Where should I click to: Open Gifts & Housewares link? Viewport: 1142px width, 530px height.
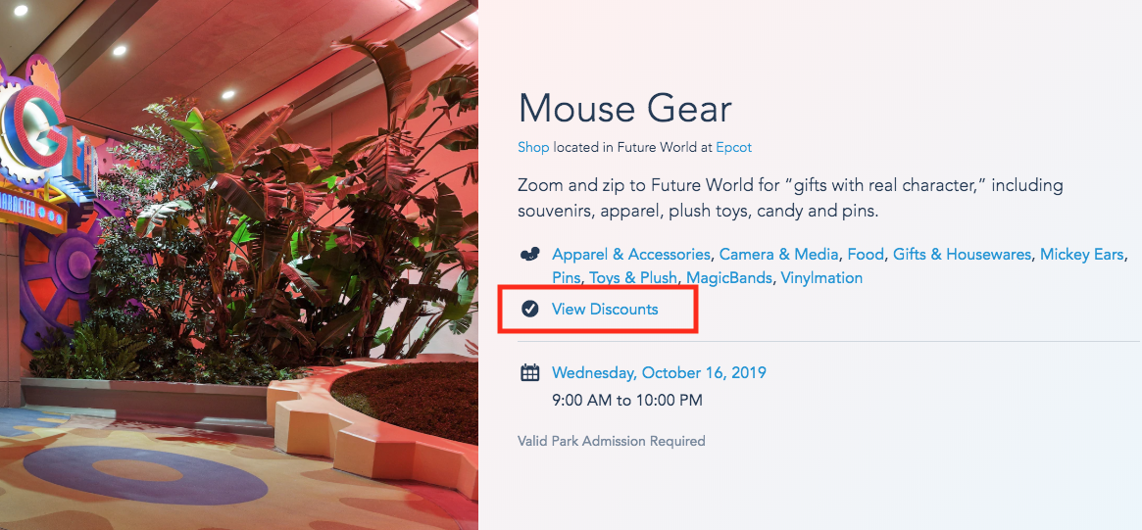pos(962,255)
